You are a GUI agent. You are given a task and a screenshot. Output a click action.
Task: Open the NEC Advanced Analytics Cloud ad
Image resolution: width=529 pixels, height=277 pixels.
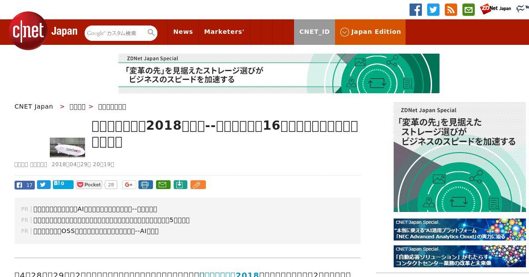[460, 230]
